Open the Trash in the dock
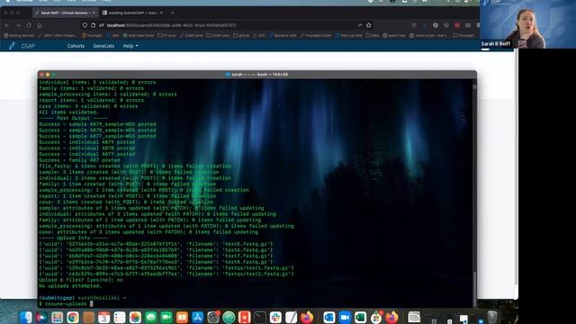This screenshot has width=576, height=324. 492,317
